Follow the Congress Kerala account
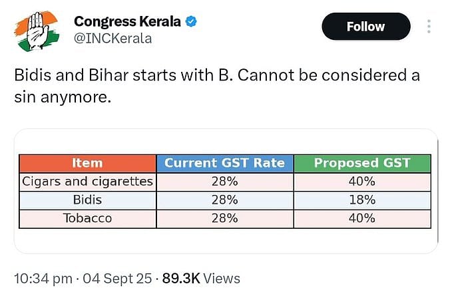Viewport: 452px width, 290px height. [x=366, y=27]
